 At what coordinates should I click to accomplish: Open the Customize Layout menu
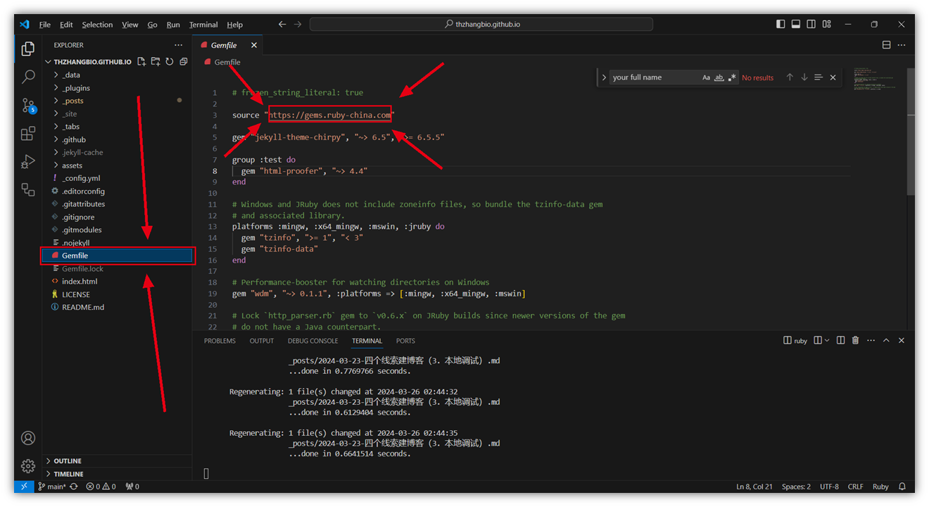tap(827, 24)
